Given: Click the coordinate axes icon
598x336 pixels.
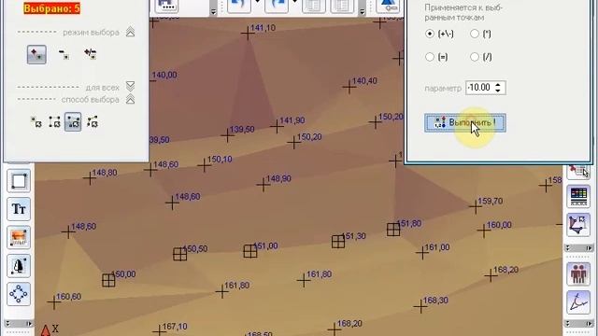Looking at the screenshot, I should pyautogui.click(x=578, y=302).
